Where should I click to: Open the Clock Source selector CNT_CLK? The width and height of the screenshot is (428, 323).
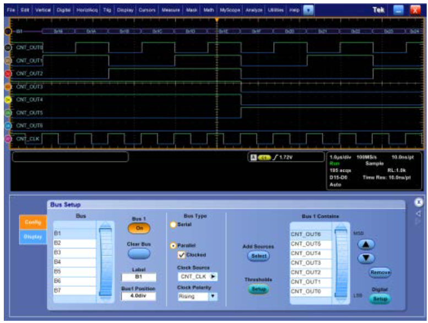[x=198, y=277]
